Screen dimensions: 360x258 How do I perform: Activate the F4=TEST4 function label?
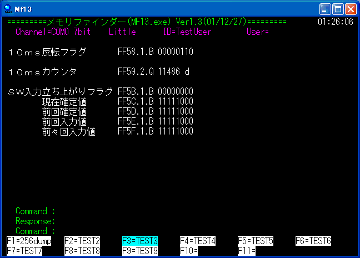[x=198, y=241]
